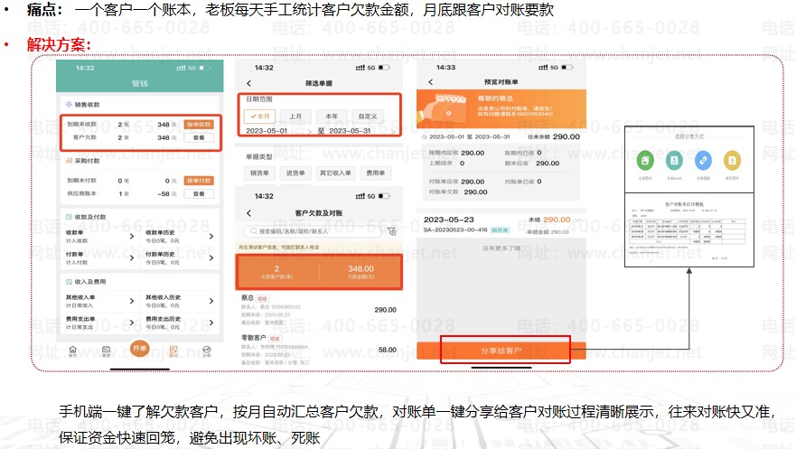Open the analysis tab icon at bottom right
The width and height of the screenshot is (796, 449).
click(x=207, y=350)
